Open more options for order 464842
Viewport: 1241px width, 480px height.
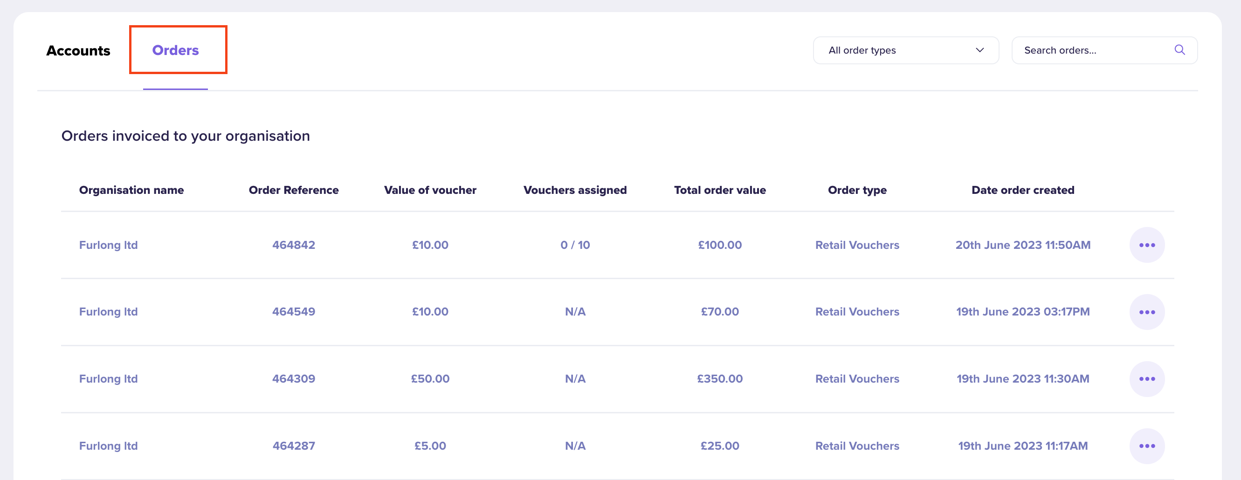(x=1146, y=245)
